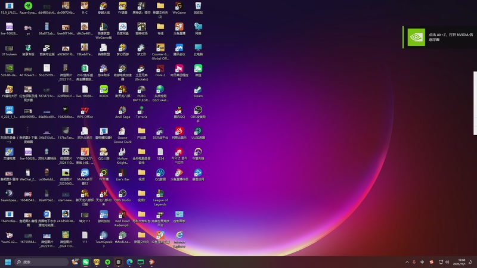This screenshot has width=477, height=268.
Task: Open the Liar's Bar shortcut
Action: 123,175
